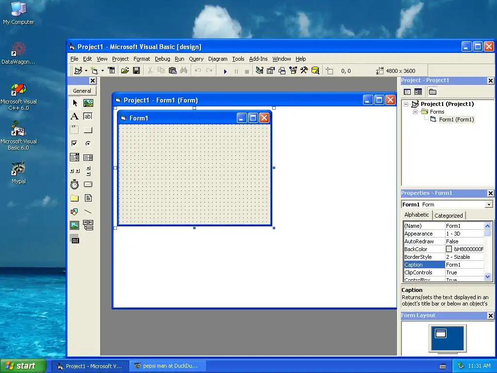The image size is (497, 373).
Task: Select the ListBox control tool
Action: pyautogui.click(x=88, y=157)
